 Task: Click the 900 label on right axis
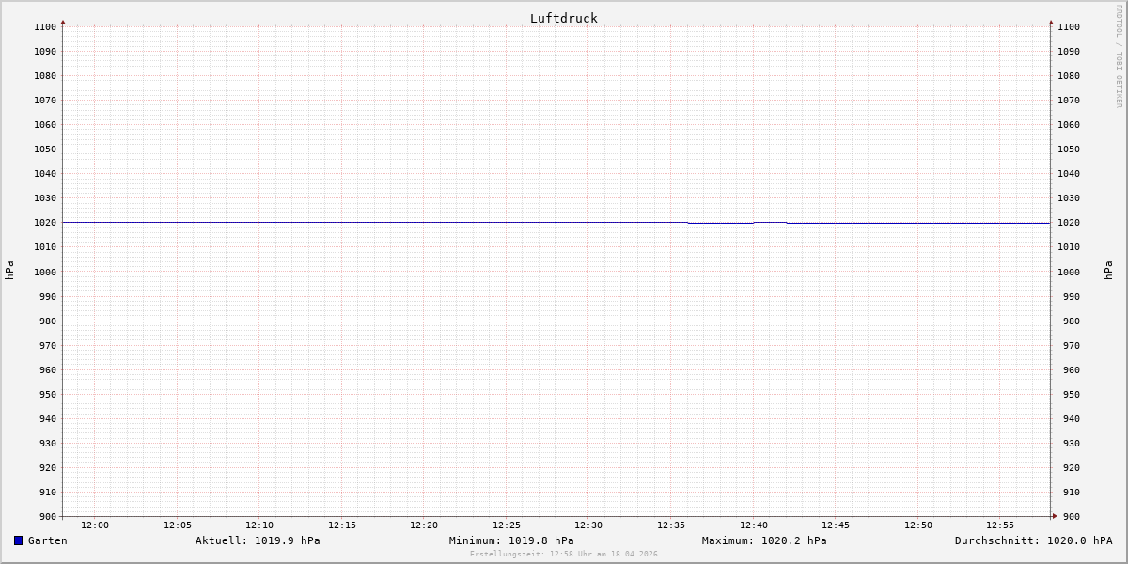1068,516
